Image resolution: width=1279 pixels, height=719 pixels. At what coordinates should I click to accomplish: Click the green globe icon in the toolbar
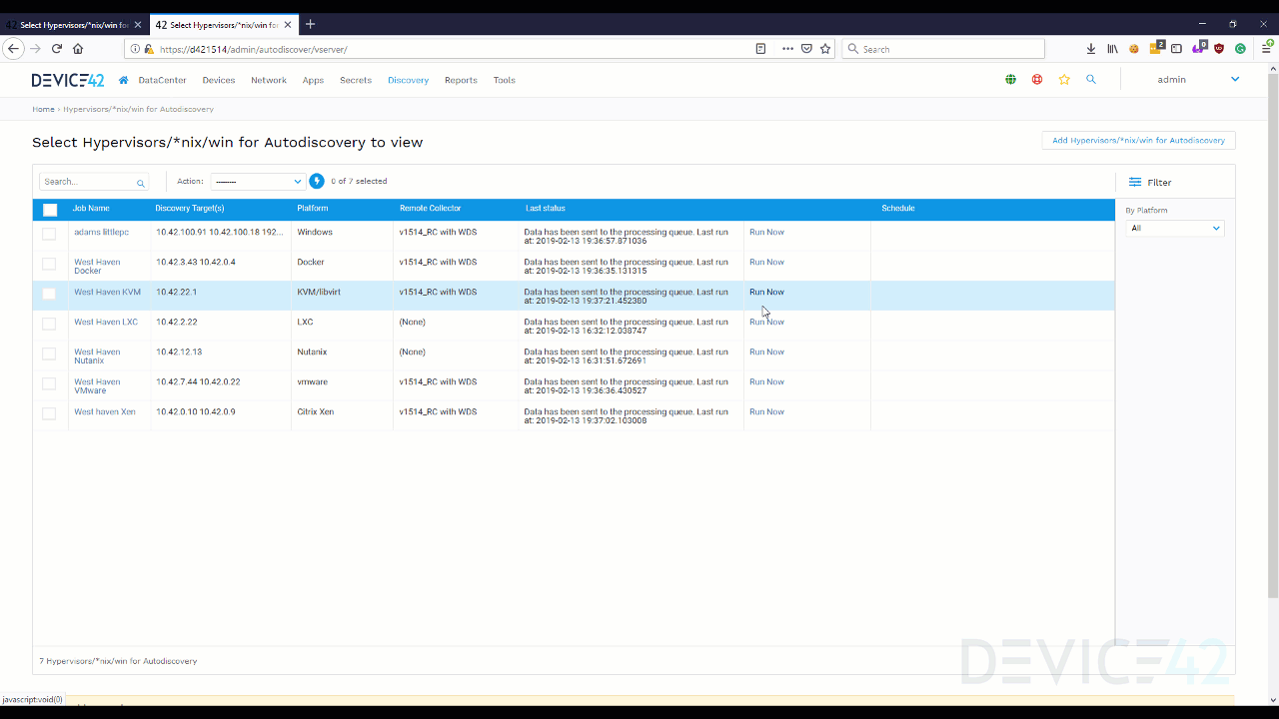pyautogui.click(x=1010, y=79)
